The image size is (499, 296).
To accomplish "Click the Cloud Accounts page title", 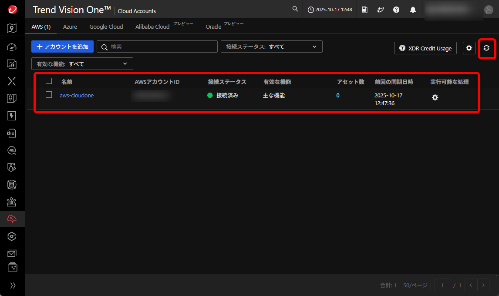I will (137, 11).
